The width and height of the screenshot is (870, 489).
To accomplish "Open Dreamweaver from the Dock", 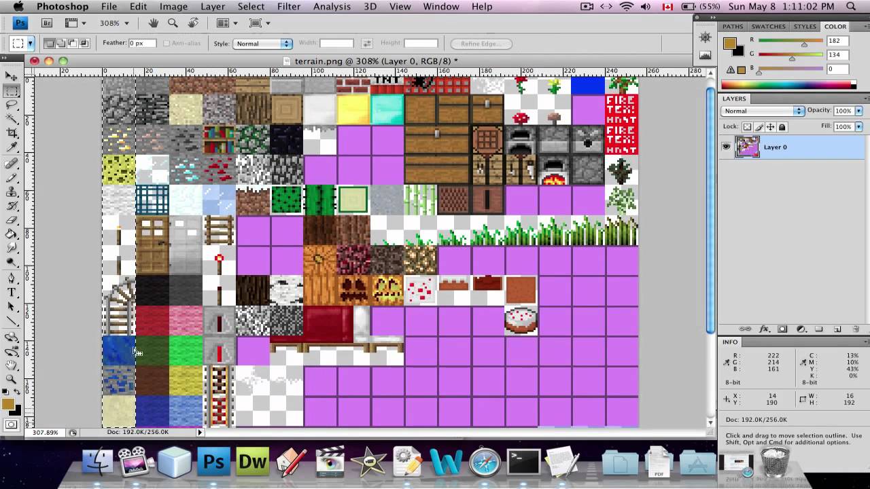I will tap(252, 463).
